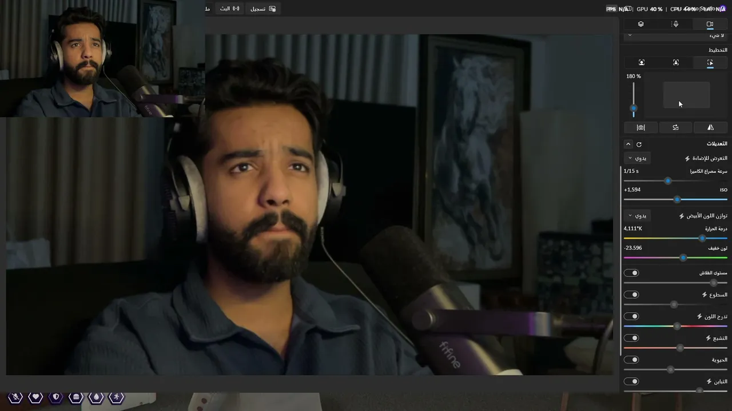Click the mirror flip icon button
The height and width of the screenshot is (411, 732).
(710, 127)
